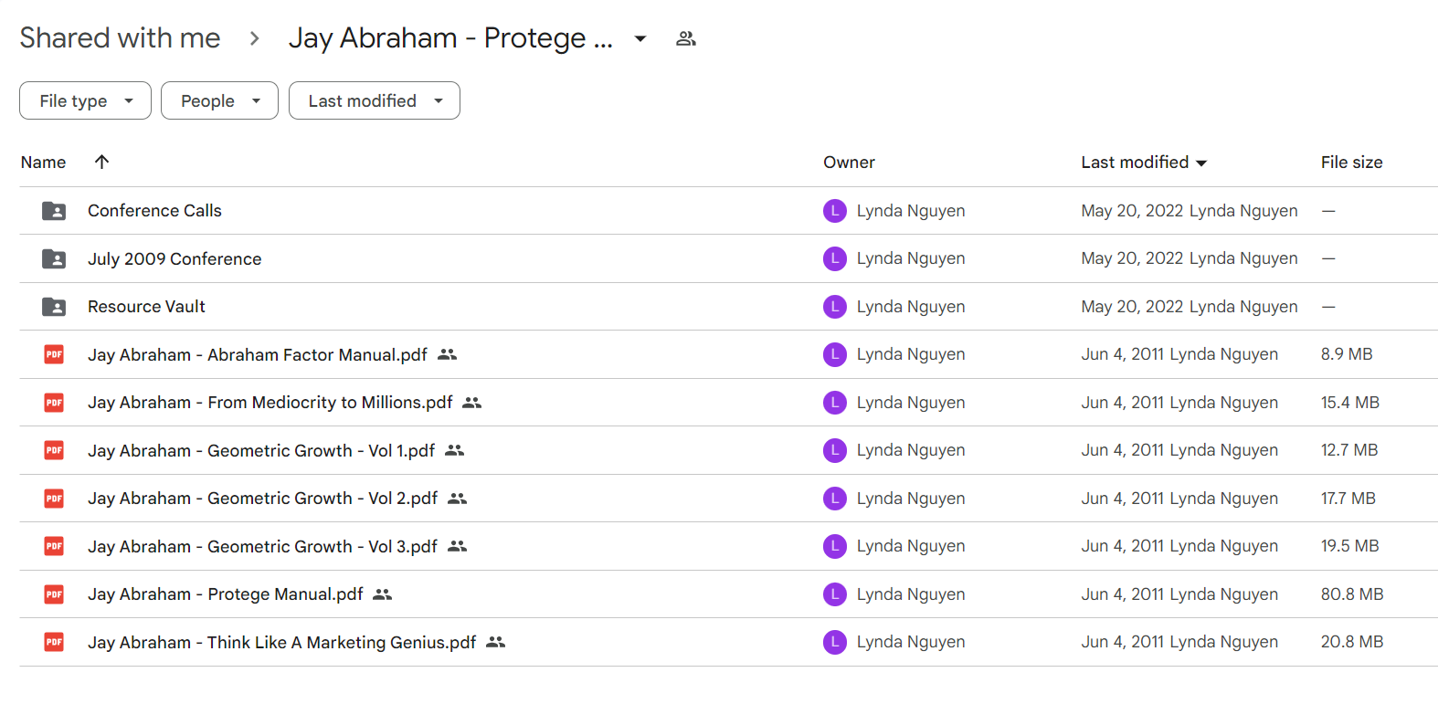Image resolution: width=1438 pixels, height=725 pixels.
Task: Sort by the Name column header
Action: pyautogui.click(x=43, y=163)
